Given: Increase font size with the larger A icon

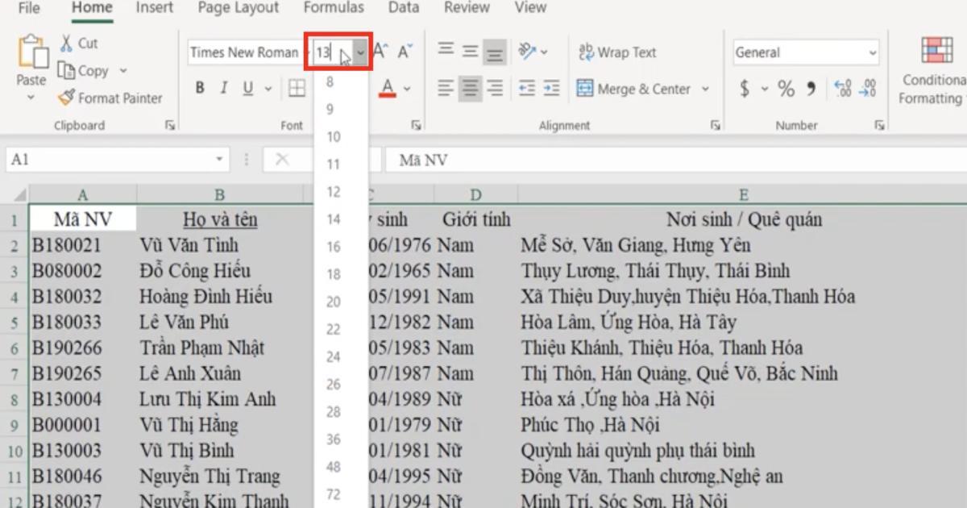Looking at the screenshot, I should pos(380,52).
